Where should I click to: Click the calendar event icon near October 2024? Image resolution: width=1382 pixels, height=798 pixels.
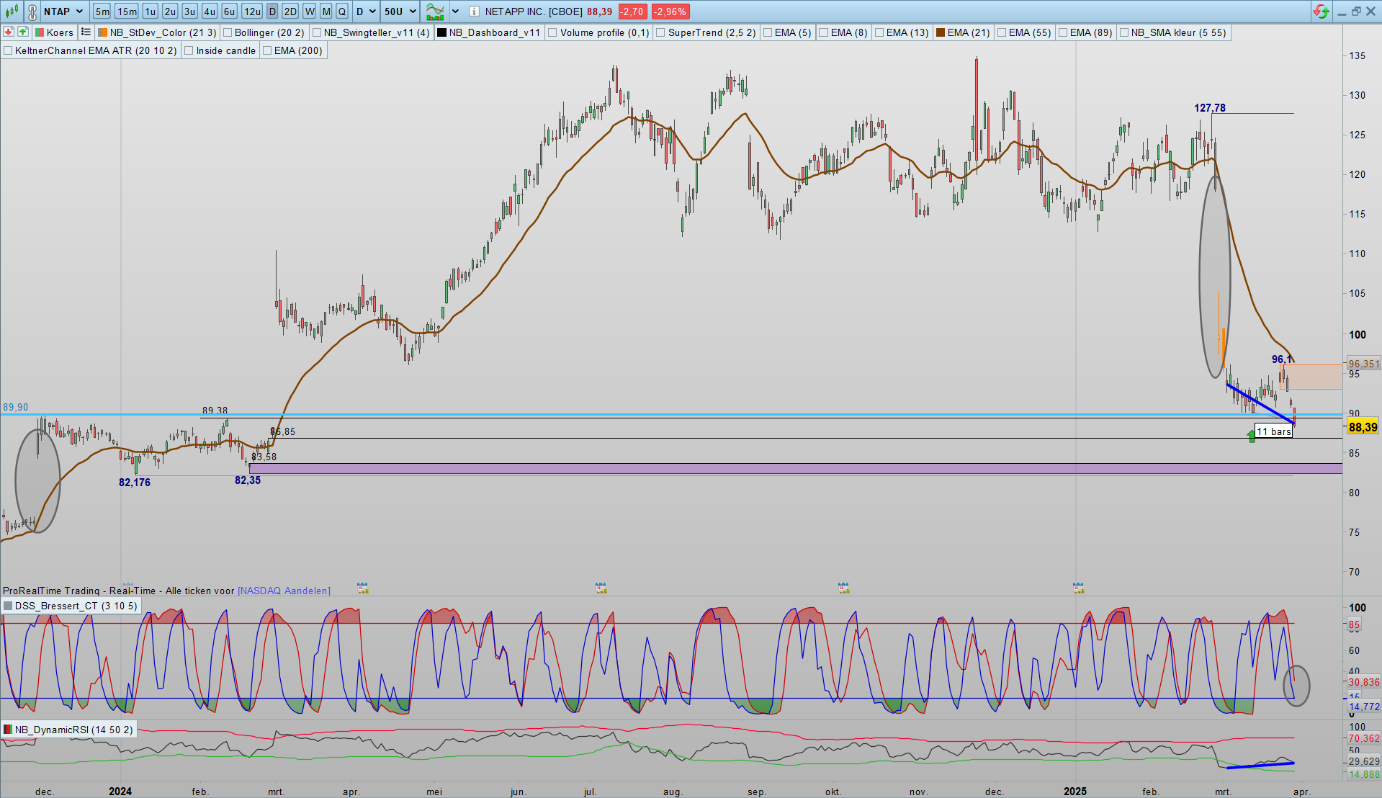(x=843, y=588)
